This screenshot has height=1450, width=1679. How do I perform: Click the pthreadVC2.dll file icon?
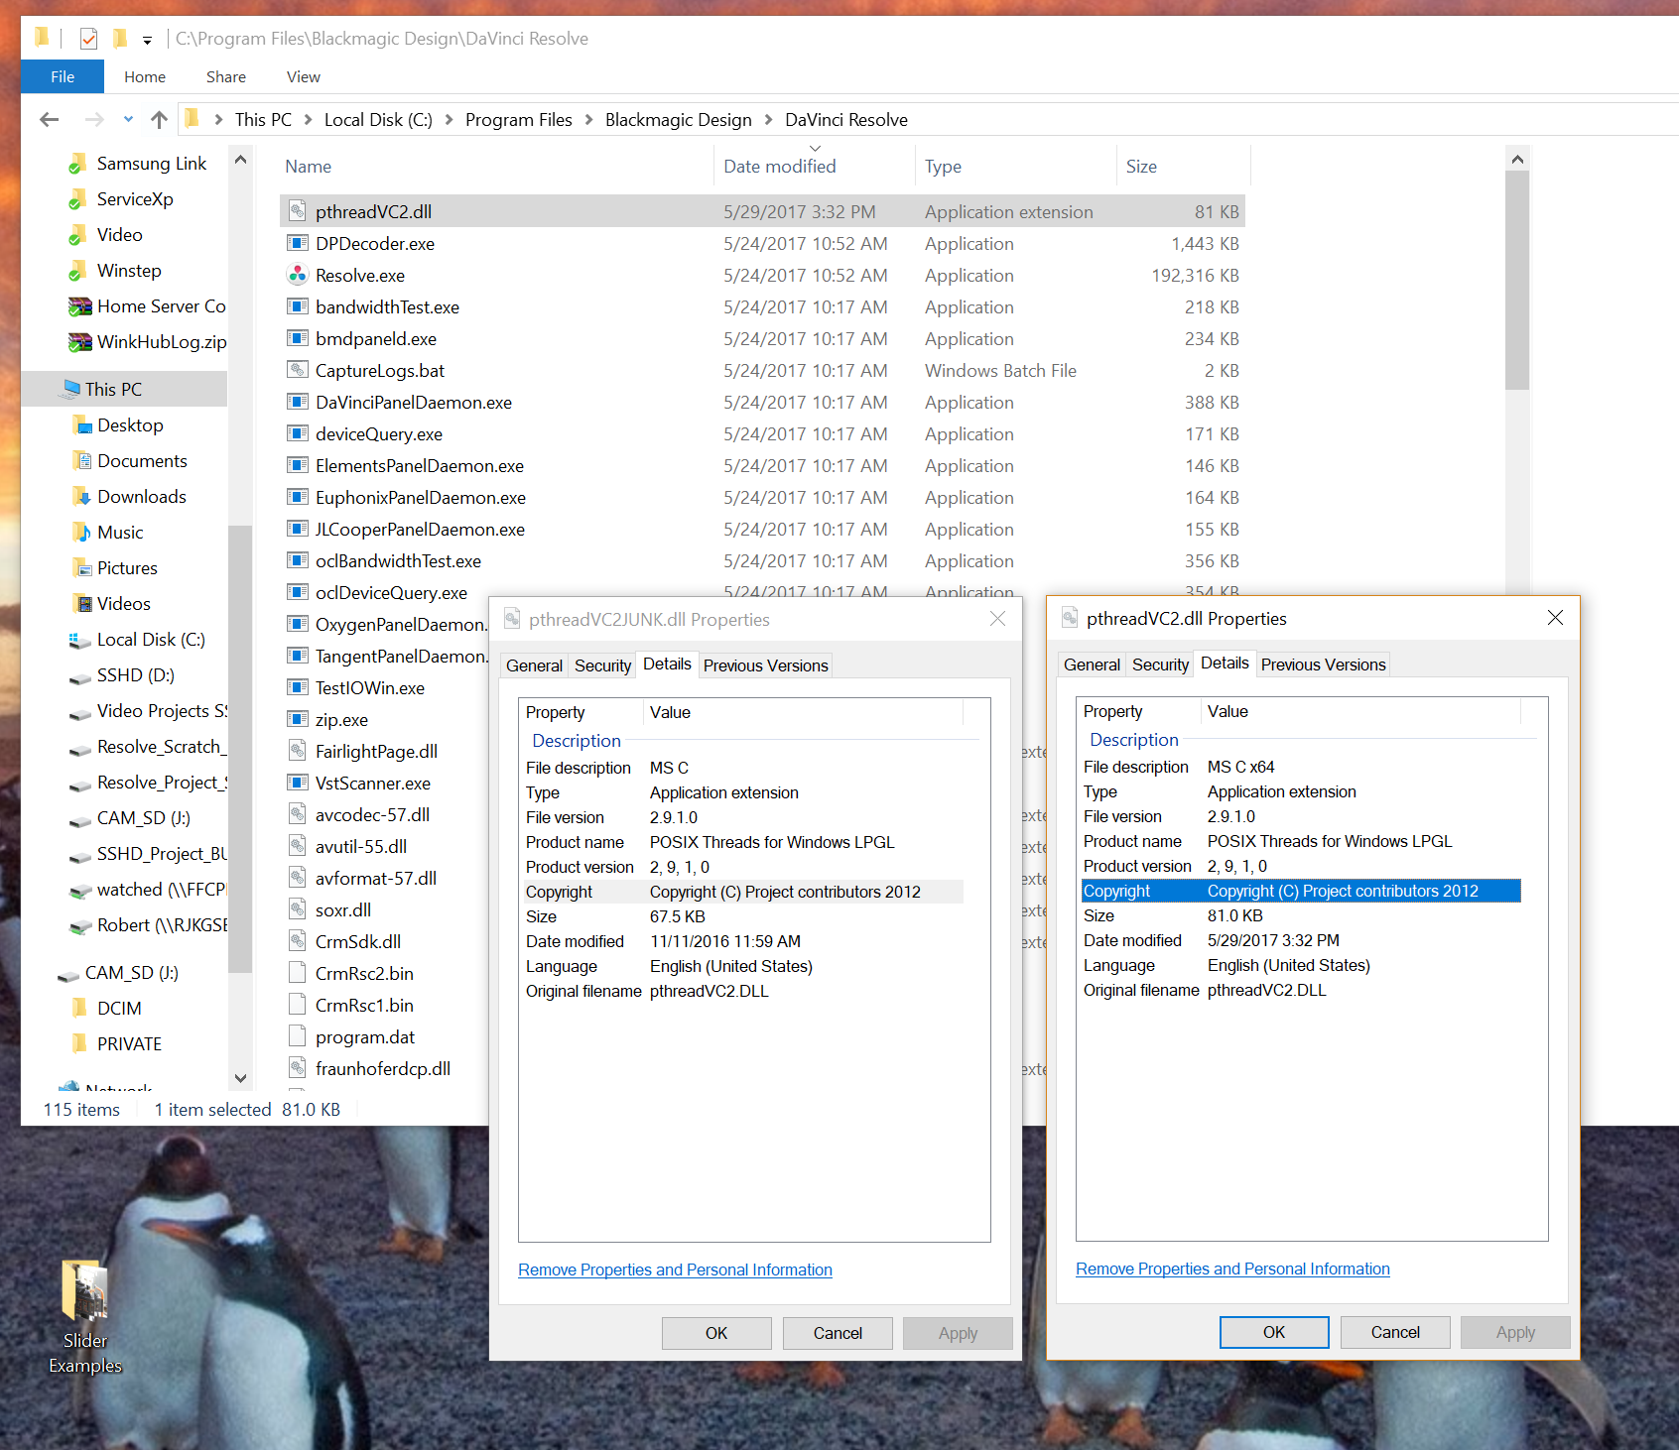pos(297,211)
